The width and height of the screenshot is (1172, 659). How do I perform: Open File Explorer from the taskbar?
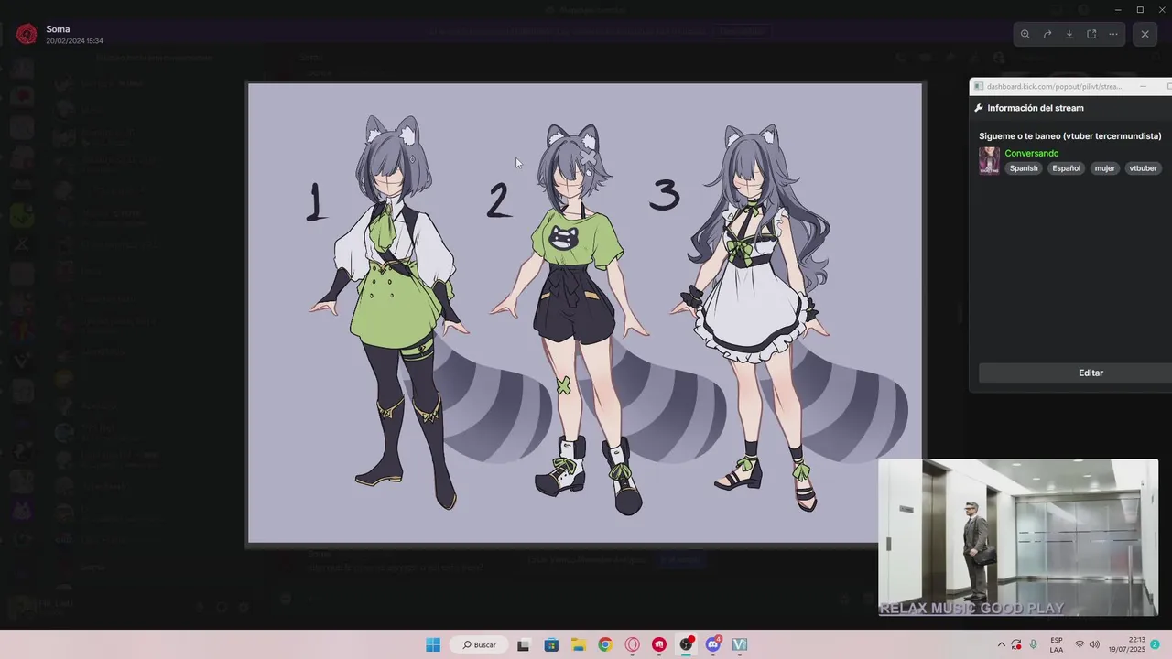(x=579, y=644)
